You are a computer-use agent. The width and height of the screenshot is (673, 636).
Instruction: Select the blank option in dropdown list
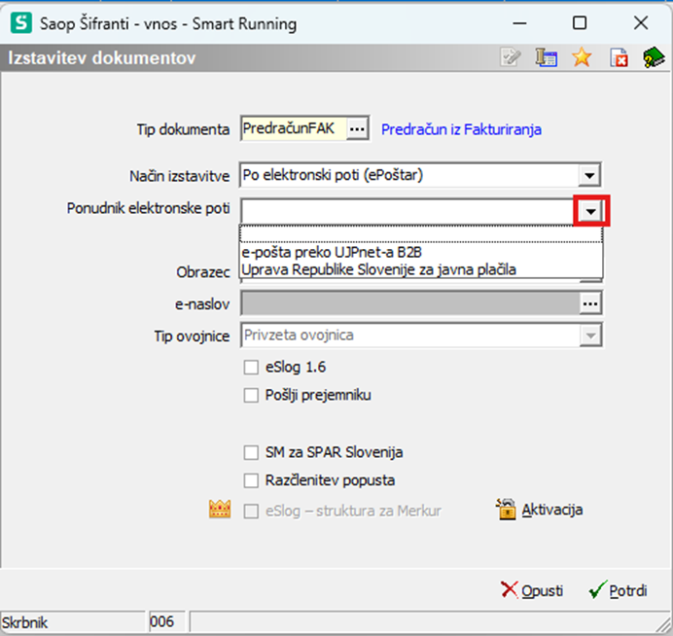(421, 234)
